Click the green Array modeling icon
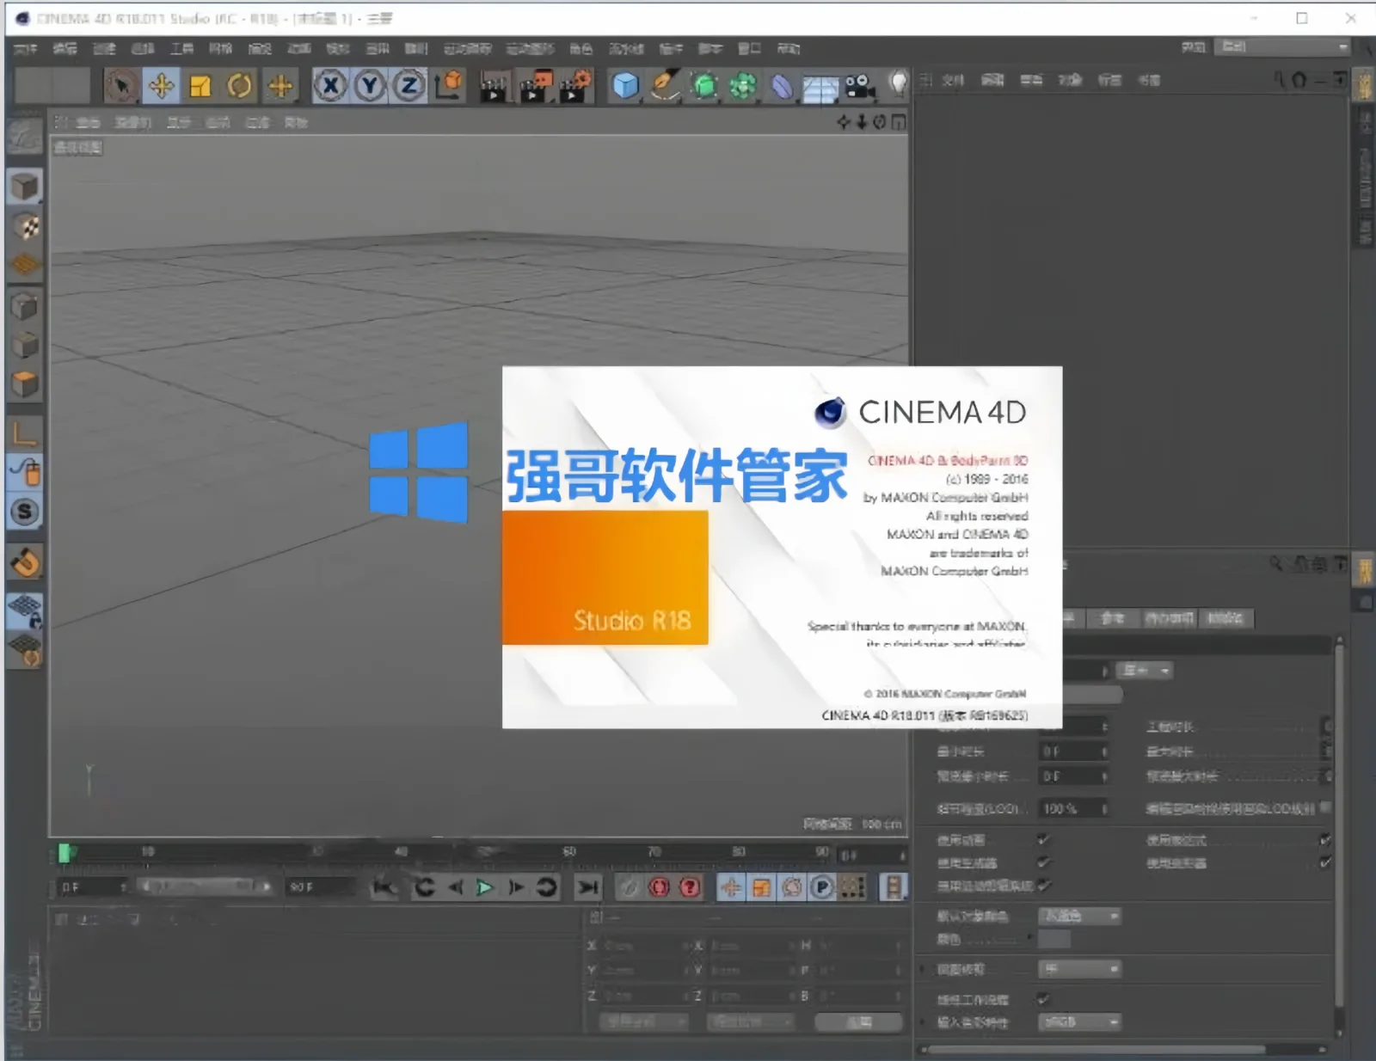This screenshot has height=1061, width=1376. click(x=743, y=86)
